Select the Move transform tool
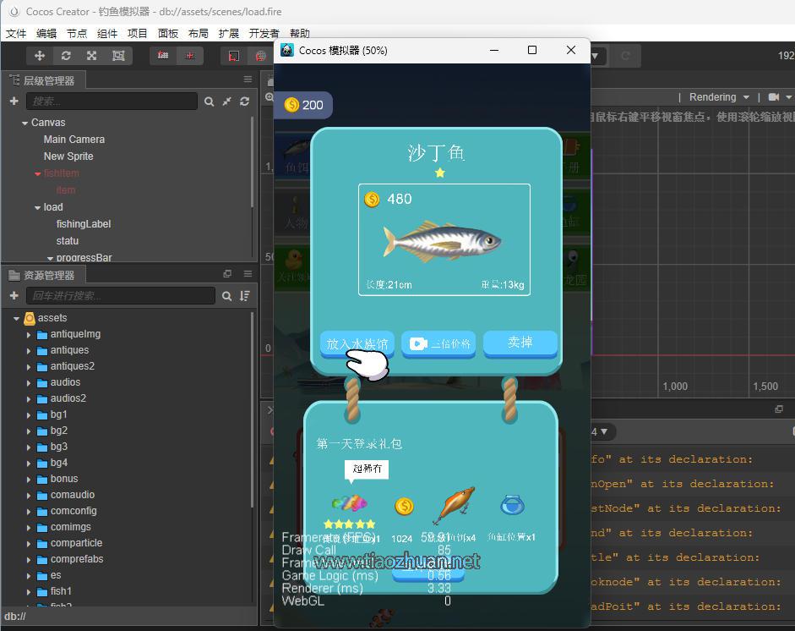Image resolution: width=795 pixels, height=631 pixels. pyautogui.click(x=40, y=56)
